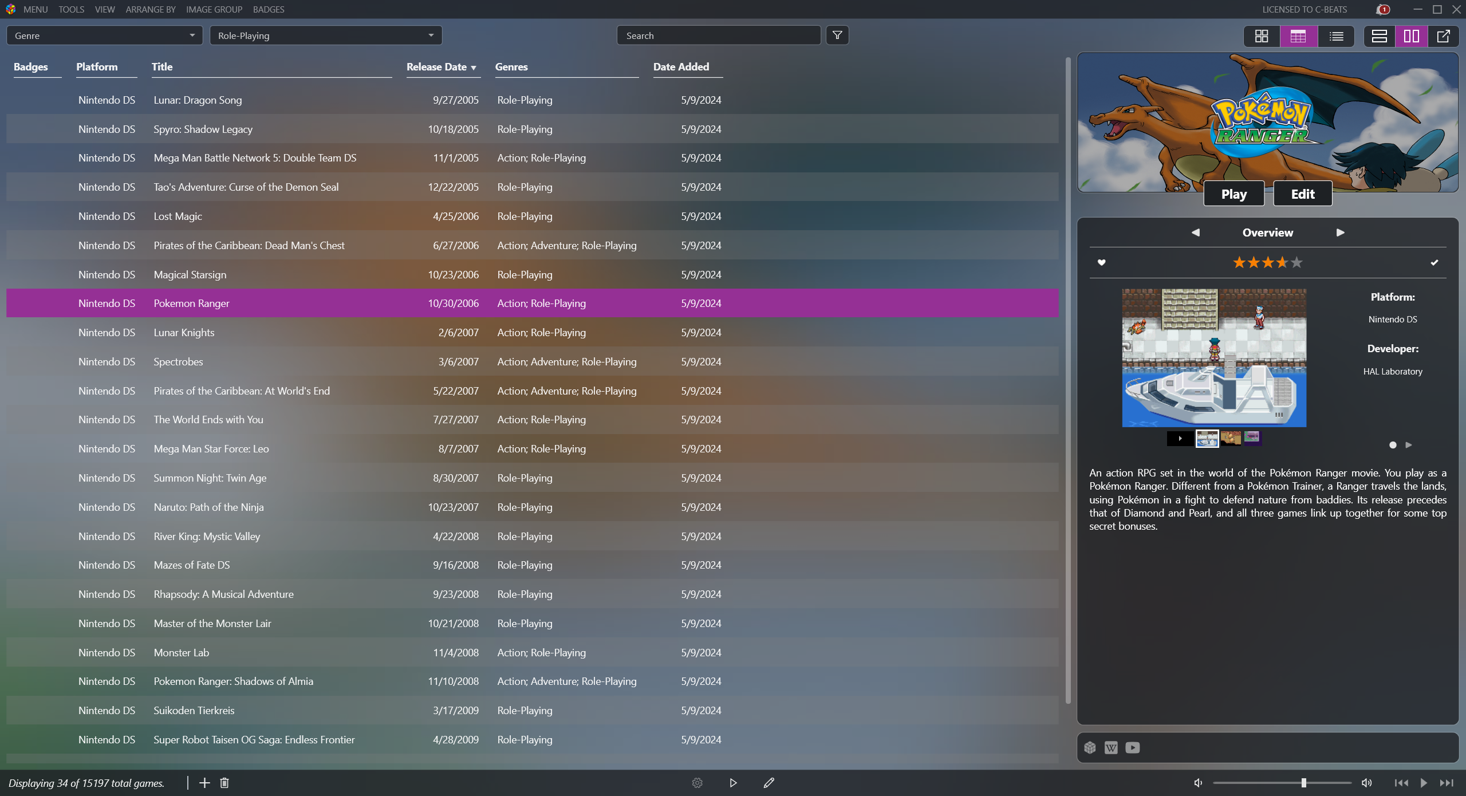This screenshot has height=796, width=1466.
Task: Open the Wikipedia link icon
Action: [x=1111, y=748]
